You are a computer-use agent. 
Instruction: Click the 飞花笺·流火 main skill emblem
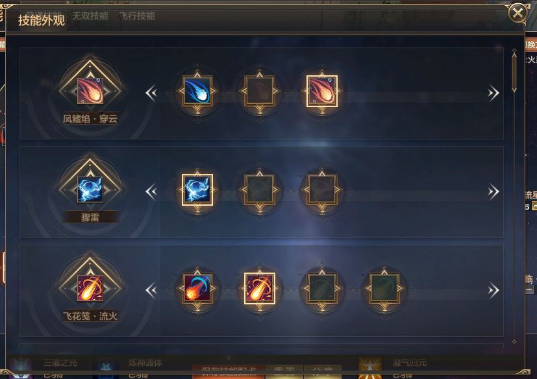click(x=90, y=288)
